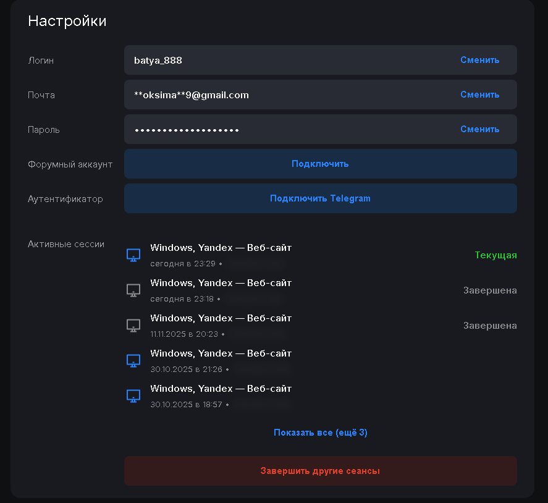Click monitor icon of 30.10.2025 21:26 session
This screenshot has width=548, height=503.
click(133, 360)
